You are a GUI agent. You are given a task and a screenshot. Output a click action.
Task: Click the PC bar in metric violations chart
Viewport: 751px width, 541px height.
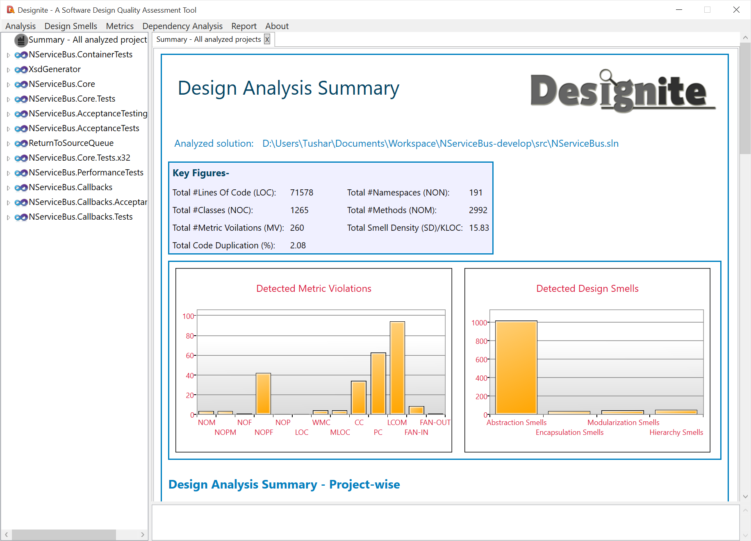coord(378,383)
